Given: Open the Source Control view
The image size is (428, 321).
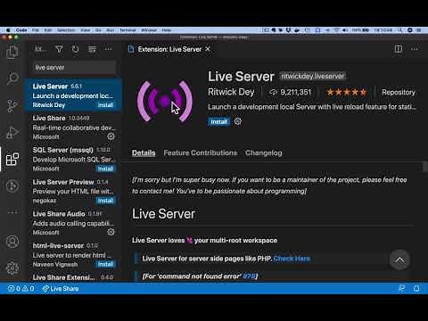Looking at the screenshot, I should point(12,106).
